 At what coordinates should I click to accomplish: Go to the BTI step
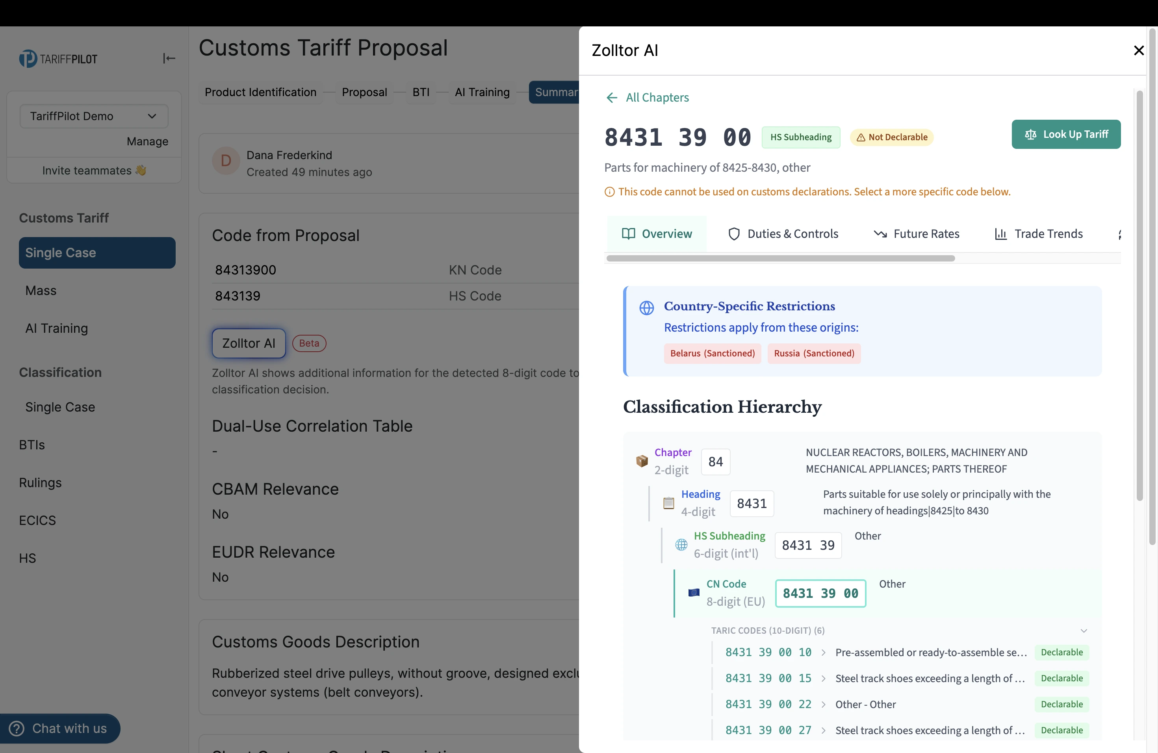[x=421, y=92]
